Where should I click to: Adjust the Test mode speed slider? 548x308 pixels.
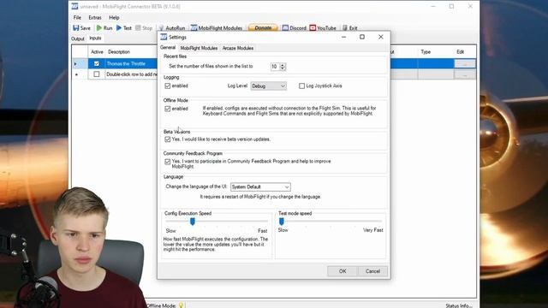tap(282, 221)
